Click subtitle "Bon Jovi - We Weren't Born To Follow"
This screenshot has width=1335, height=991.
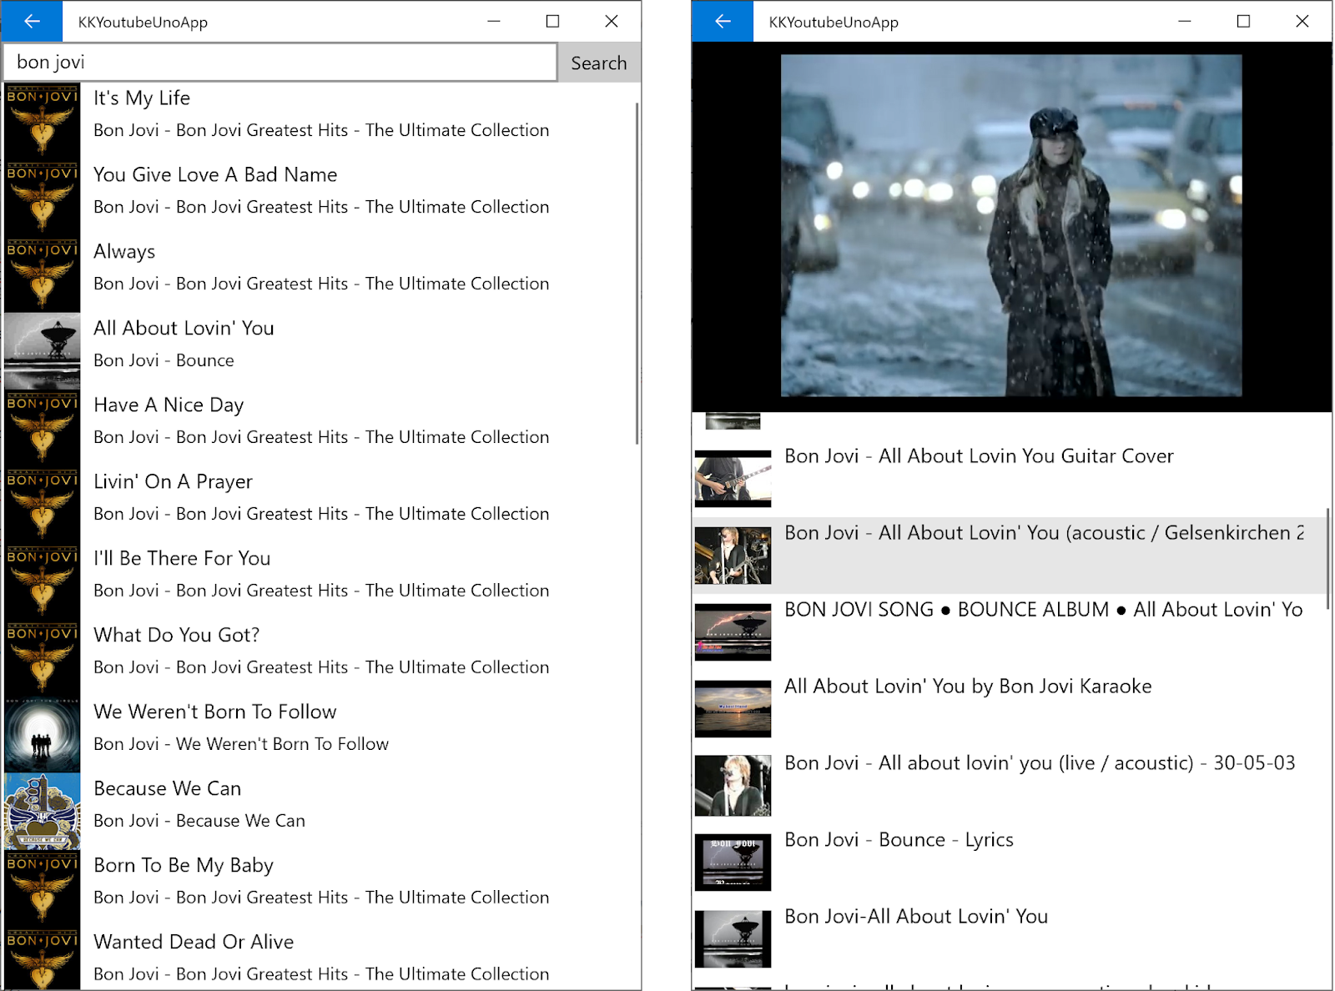click(x=241, y=744)
